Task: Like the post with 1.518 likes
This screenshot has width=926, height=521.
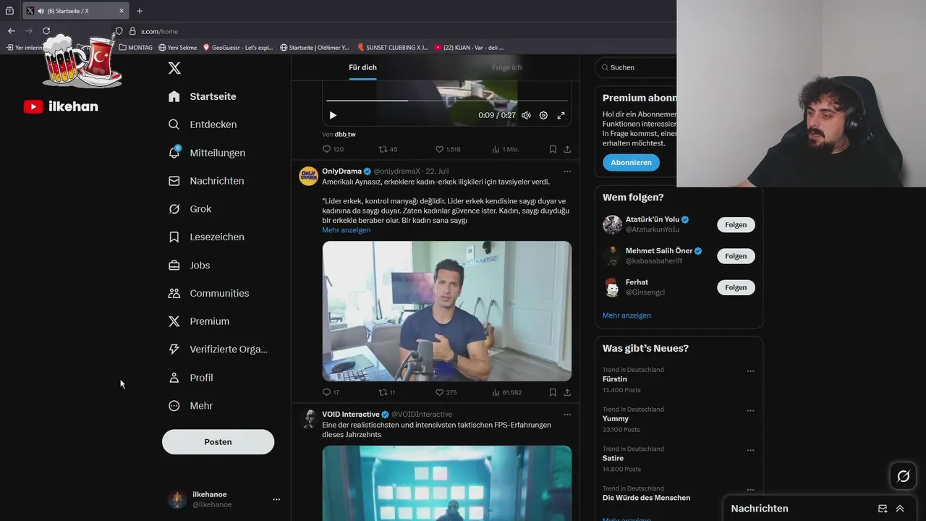Action: click(x=439, y=149)
